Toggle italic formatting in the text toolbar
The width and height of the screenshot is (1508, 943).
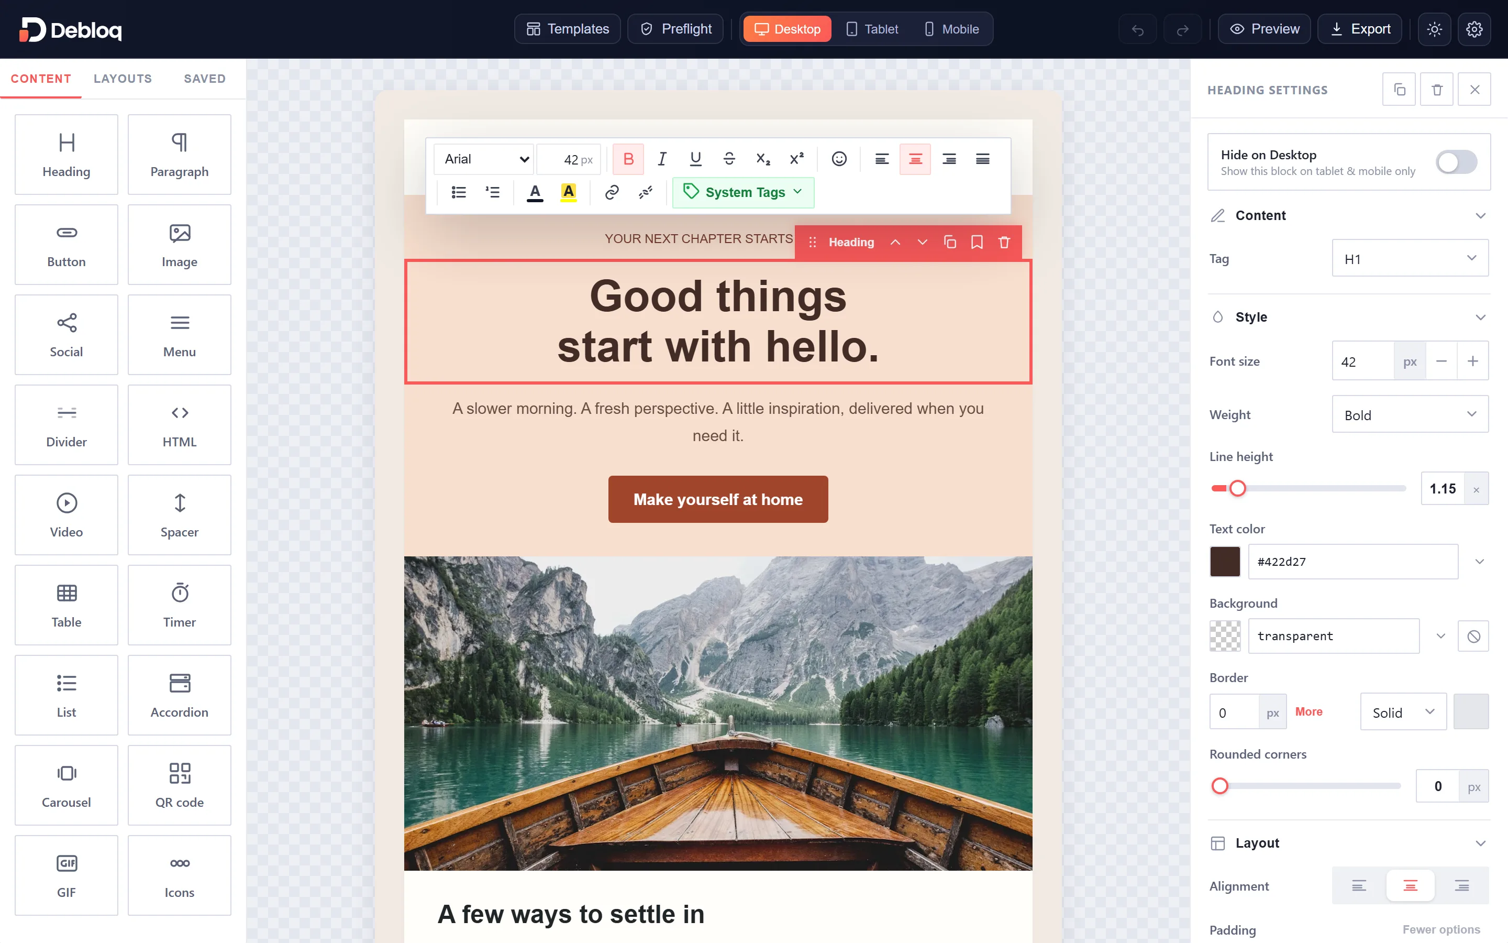click(662, 159)
